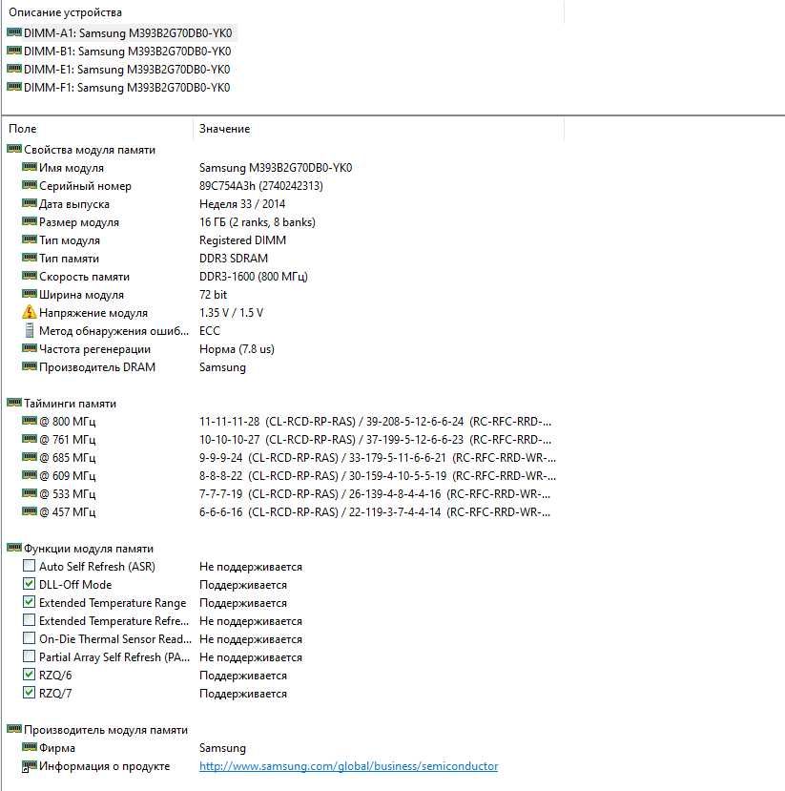Toggle the DLL-Off Mode checkbox

pyautogui.click(x=30, y=584)
